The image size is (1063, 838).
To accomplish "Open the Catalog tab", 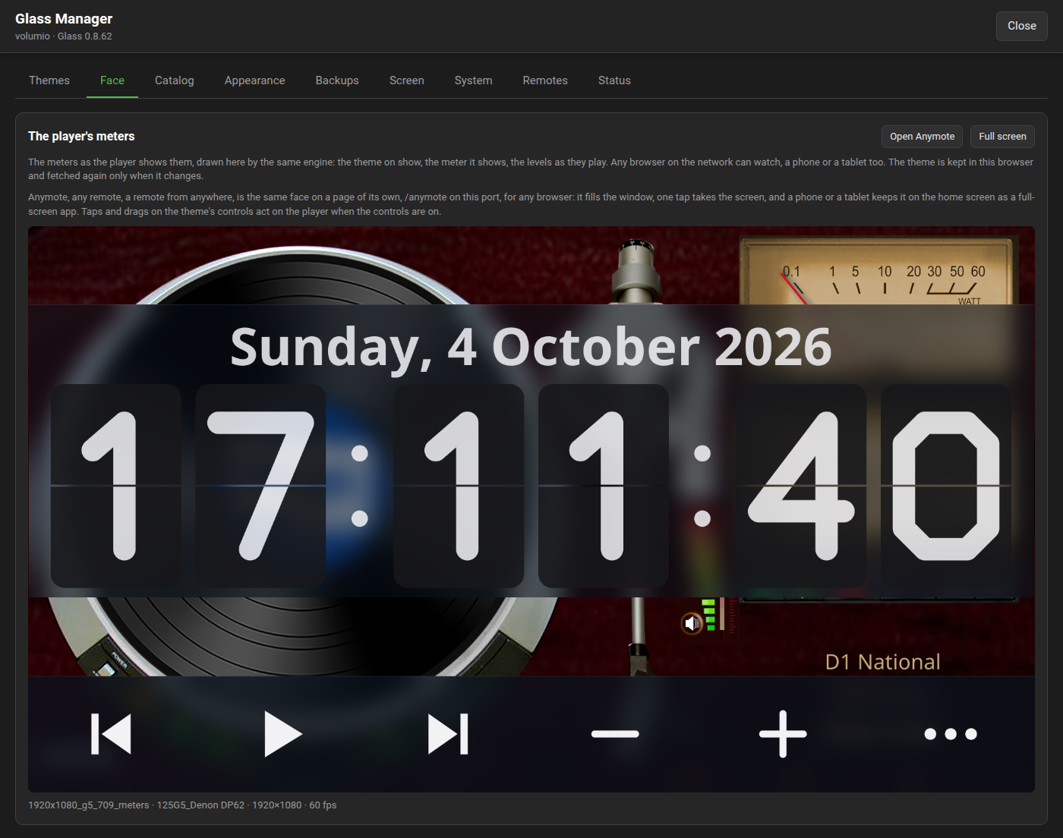I will tap(175, 80).
